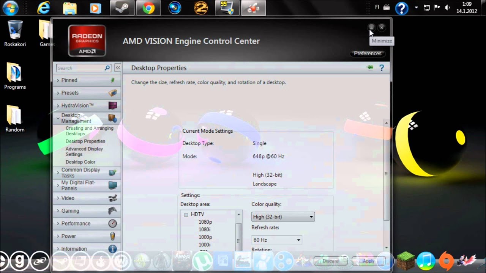Pin this page with the green pin icon
The image size is (486, 273).
click(370, 68)
